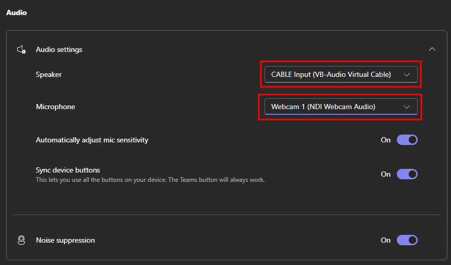Click the Audio settings speaker-gear icon
This screenshot has height=265, width=451.
click(x=21, y=50)
